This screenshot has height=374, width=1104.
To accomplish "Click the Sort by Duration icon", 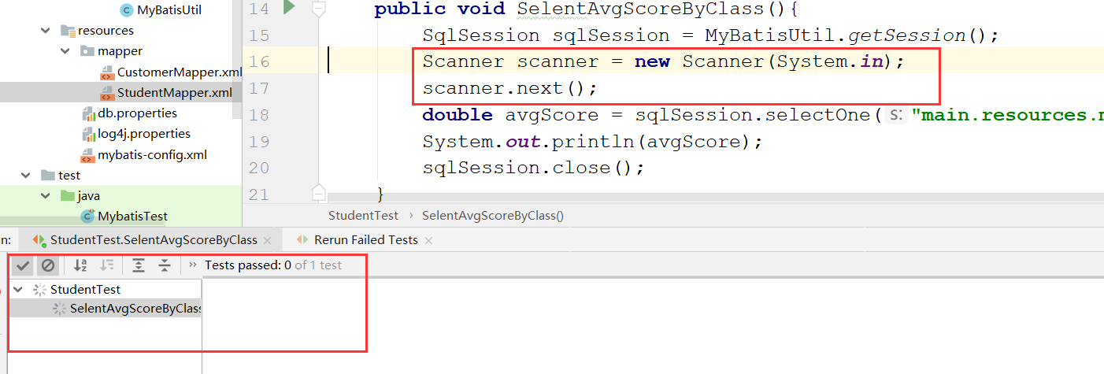I will click(x=106, y=265).
